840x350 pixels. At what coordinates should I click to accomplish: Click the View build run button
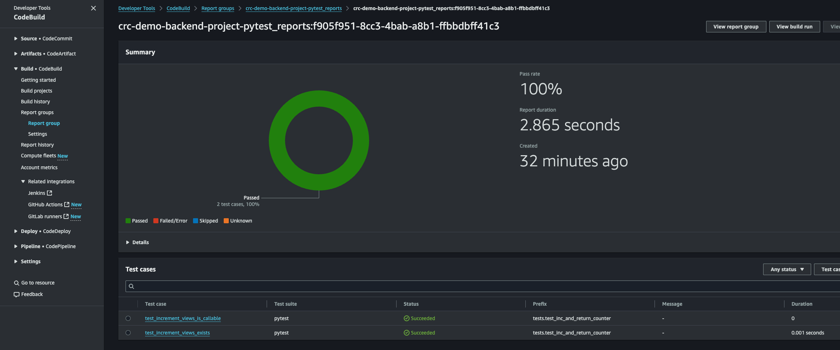click(794, 26)
